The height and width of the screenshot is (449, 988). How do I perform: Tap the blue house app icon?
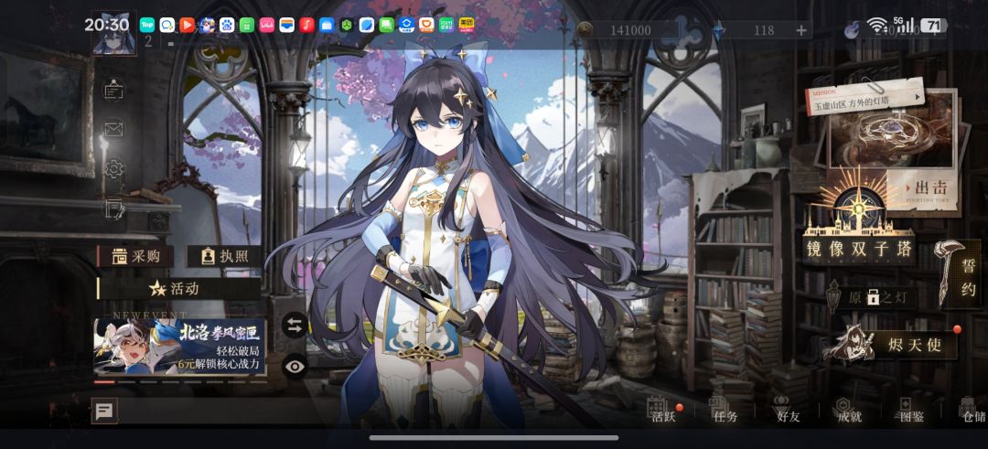point(406,25)
